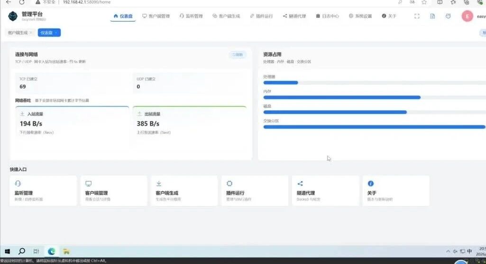Click download icon on 客户端生成 card
Screen dimensions: 486x264
[x=159, y=184]
